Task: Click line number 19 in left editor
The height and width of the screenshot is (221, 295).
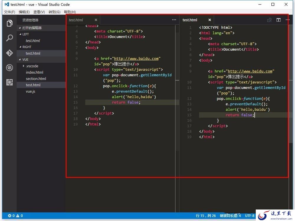Action: click(76, 124)
